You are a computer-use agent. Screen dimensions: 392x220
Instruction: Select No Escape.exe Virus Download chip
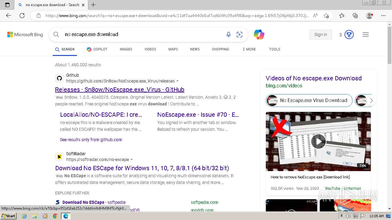point(309,101)
